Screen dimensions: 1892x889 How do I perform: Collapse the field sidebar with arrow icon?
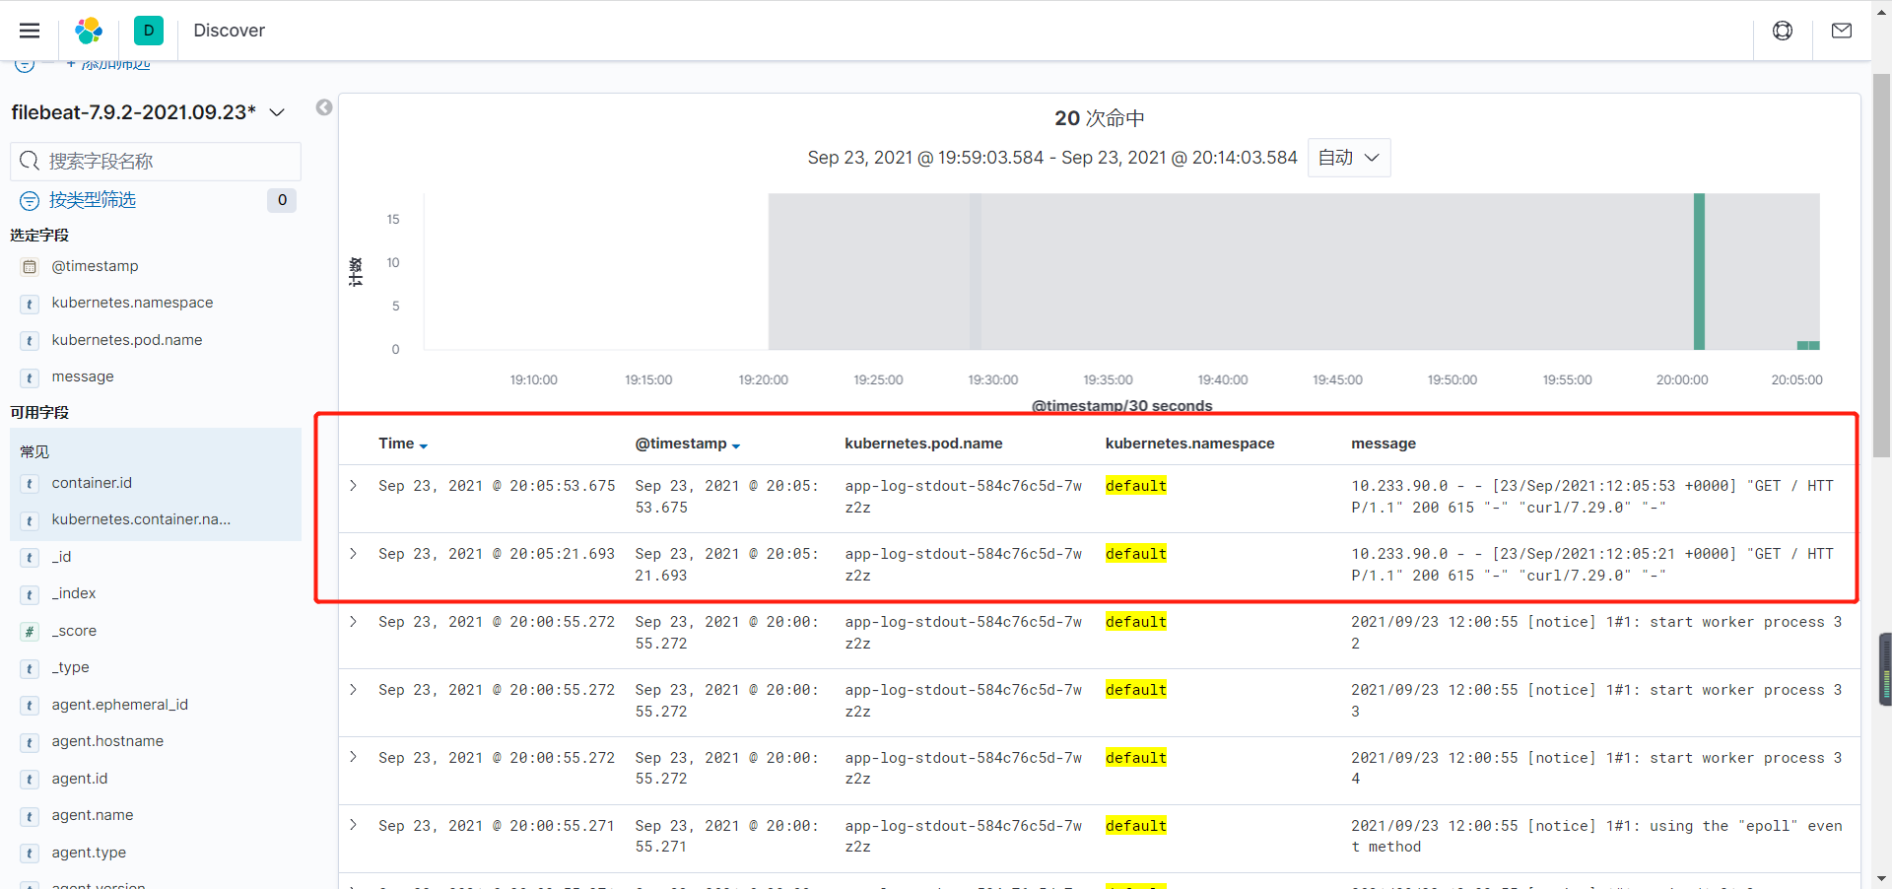[x=324, y=107]
